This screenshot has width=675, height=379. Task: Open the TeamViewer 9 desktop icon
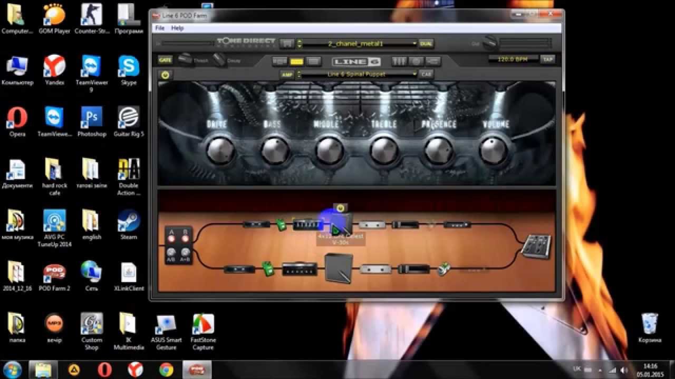coord(92,74)
